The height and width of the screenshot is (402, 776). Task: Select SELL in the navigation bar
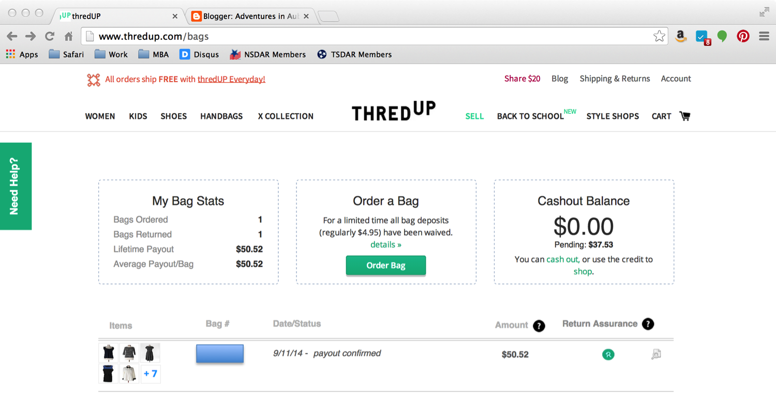(x=474, y=116)
